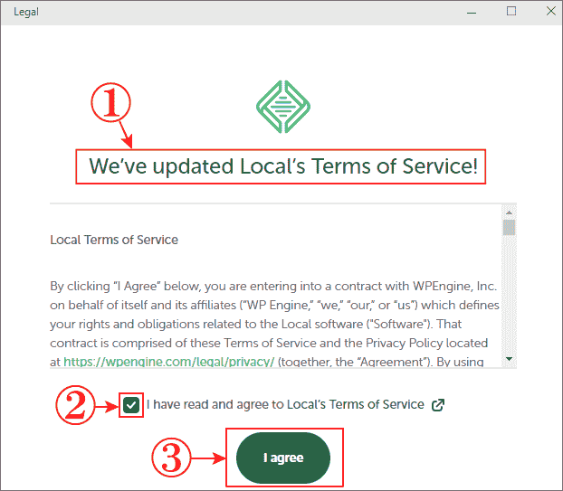Image resolution: width=563 pixels, height=491 pixels.
Task: Click the terms scrollbar thumb
Action: [509, 227]
